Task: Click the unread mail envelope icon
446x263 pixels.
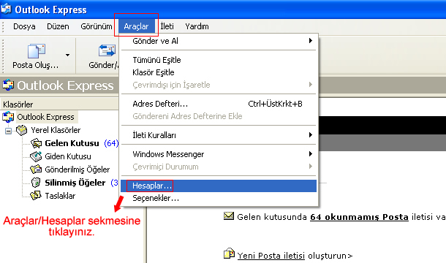Action: (x=229, y=216)
